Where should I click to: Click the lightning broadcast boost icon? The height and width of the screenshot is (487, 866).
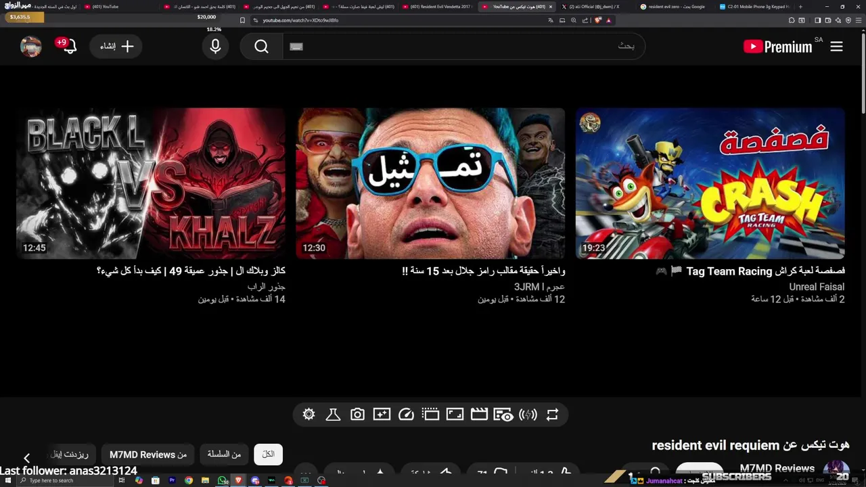coord(528,415)
